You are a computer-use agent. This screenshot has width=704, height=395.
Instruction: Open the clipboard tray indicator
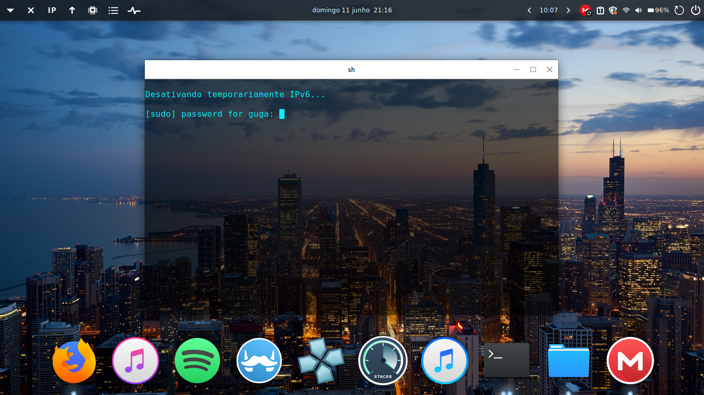pyautogui.click(x=600, y=10)
